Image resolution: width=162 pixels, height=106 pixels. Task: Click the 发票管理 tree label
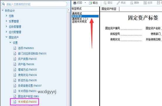coord(14,21)
